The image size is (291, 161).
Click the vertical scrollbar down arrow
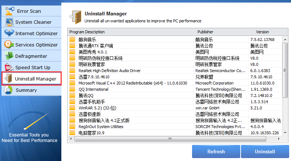(285, 134)
